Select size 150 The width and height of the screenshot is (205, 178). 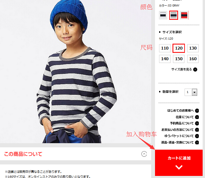pyautogui.click(x=179, y=59)
